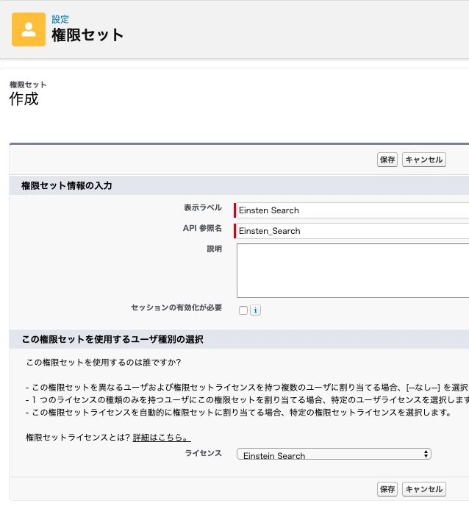469x509 pixels.
Task: Click the ライセンス field label
Action: [x=204, y=453]
